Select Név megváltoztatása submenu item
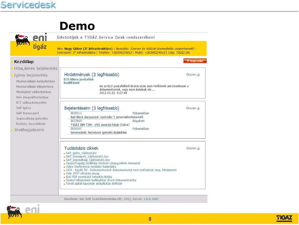The image size is (299, 225). coord(32,97)
